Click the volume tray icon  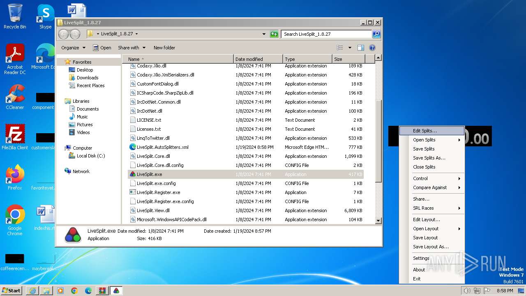pos(467,291)
